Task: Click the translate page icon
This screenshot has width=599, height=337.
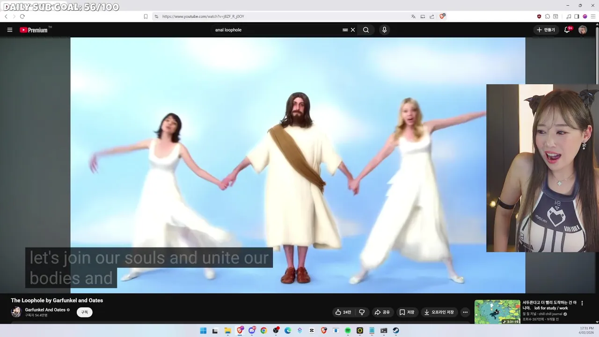Action: pyautogui.click(x=413, y=16)
